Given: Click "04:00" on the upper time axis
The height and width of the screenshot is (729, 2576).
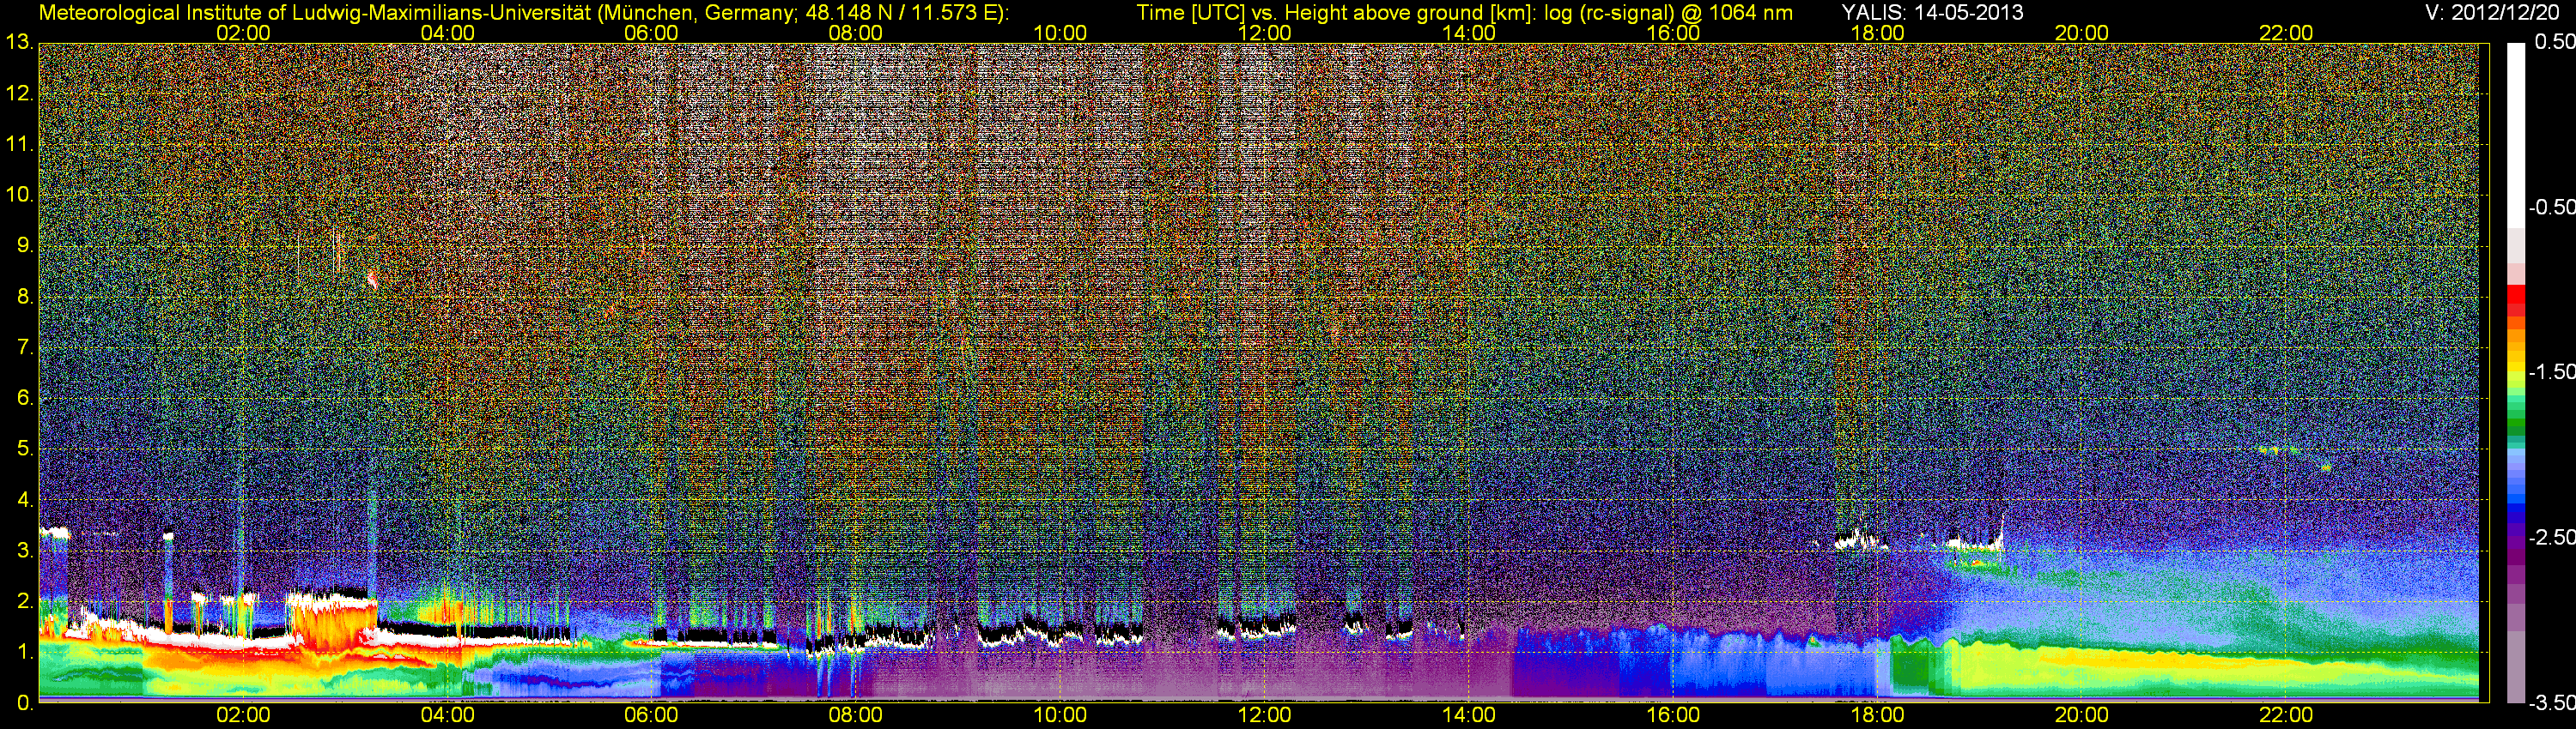Looking at the screenshot, I should point(447,33).
